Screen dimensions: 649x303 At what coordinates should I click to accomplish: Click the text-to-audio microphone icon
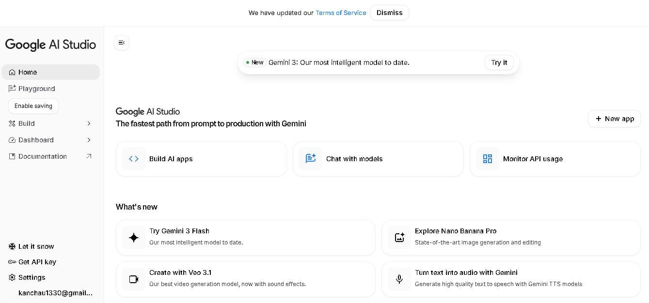[399, 279]
